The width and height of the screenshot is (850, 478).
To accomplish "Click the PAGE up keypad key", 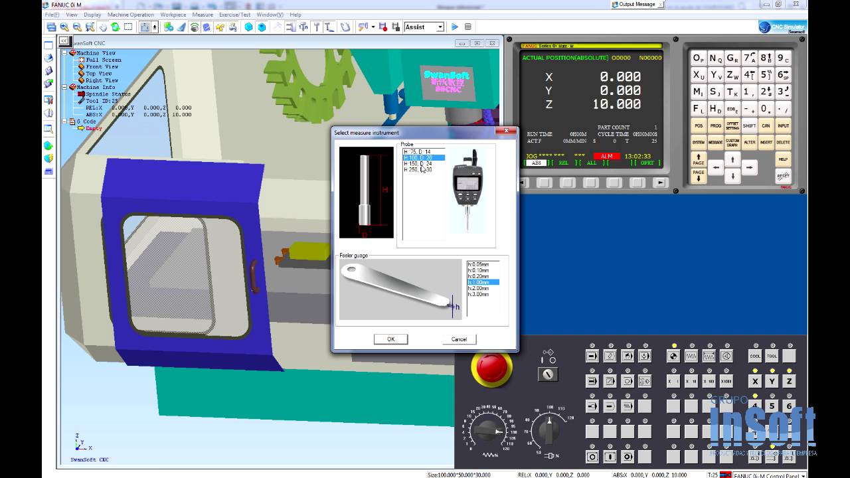I will [699, 159].
